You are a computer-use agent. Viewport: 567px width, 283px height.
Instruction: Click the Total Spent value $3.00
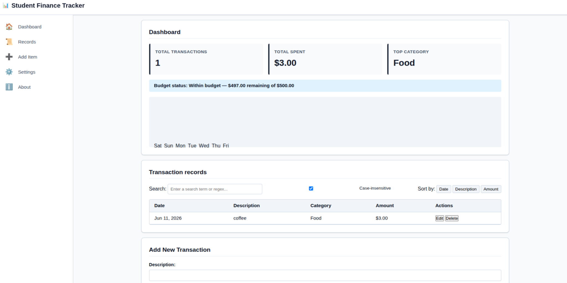click(x=285, y=63)
